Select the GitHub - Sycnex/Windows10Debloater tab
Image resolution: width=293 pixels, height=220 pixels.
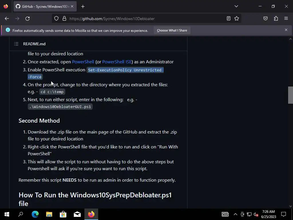coord(45,7)
